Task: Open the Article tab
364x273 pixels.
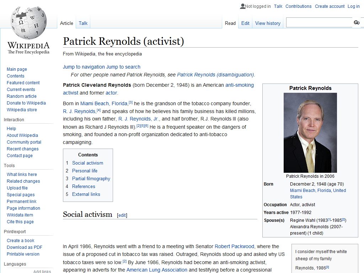Action: pos(66,23)
